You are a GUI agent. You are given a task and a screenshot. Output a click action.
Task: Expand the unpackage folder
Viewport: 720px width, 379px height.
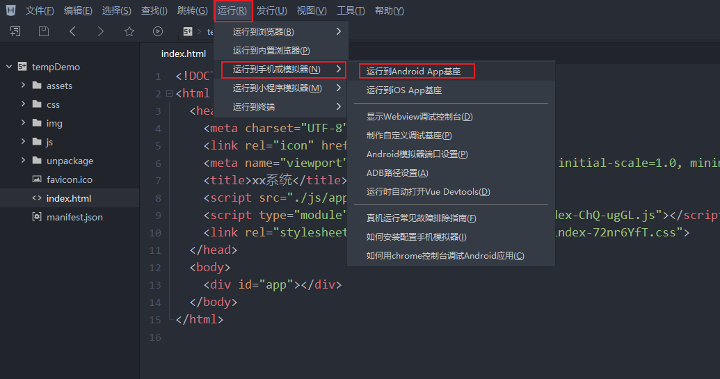click(23, 161)
